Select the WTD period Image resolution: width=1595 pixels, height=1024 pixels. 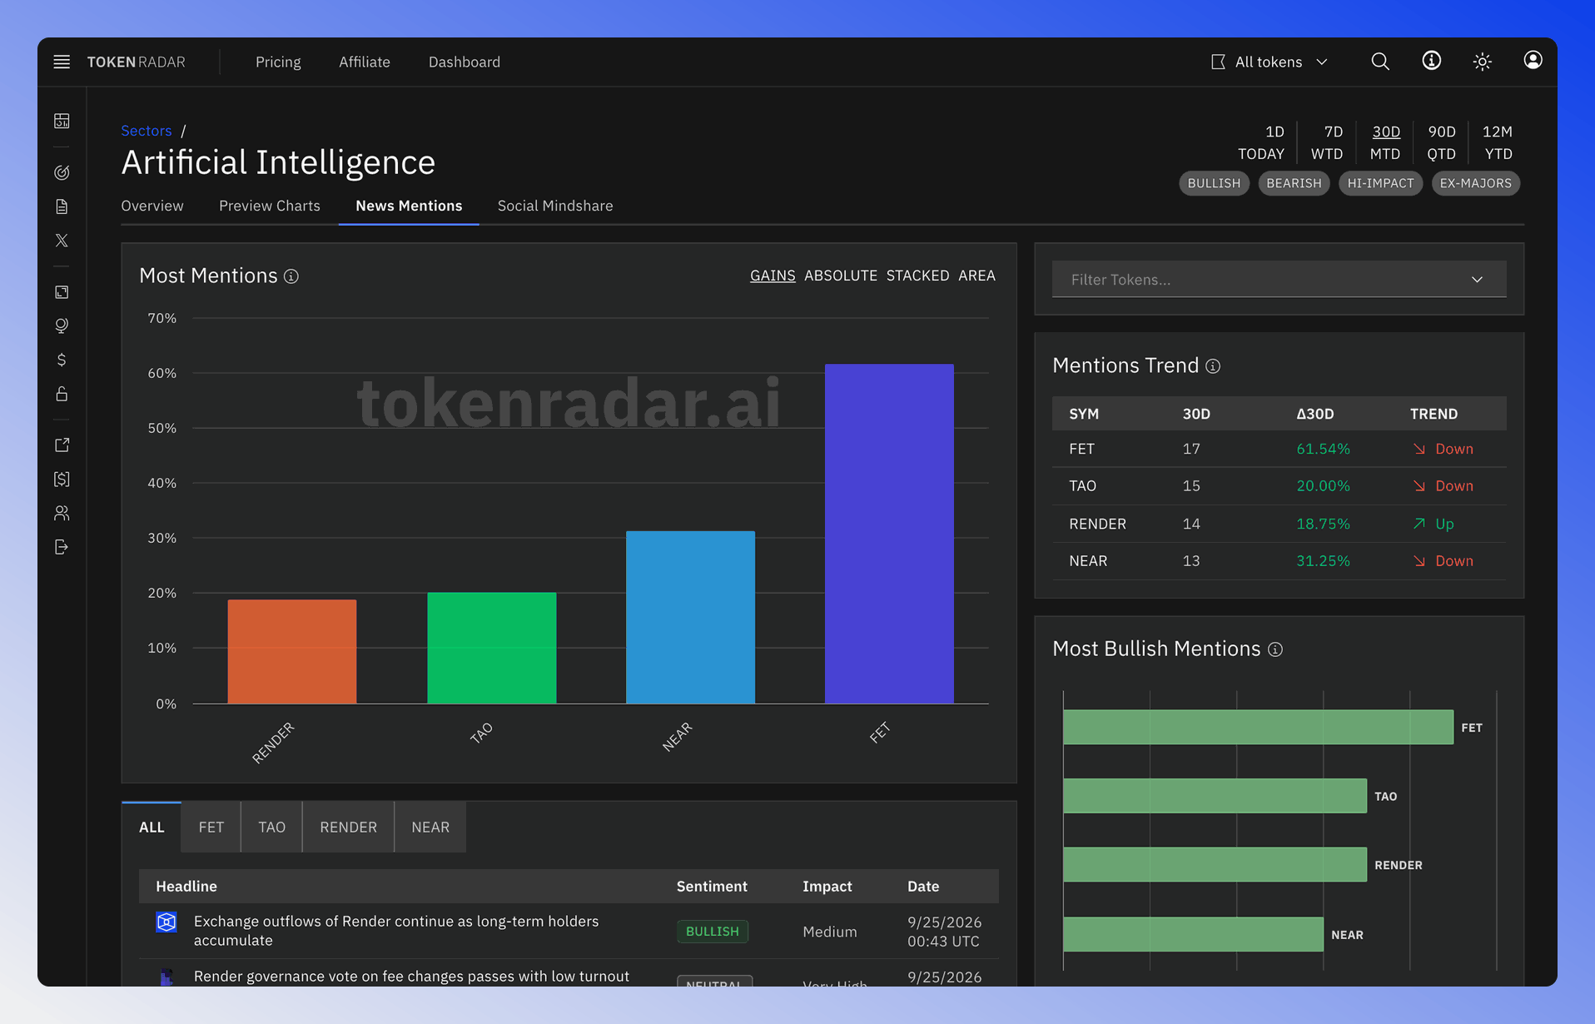click(x=1326, y=154)
